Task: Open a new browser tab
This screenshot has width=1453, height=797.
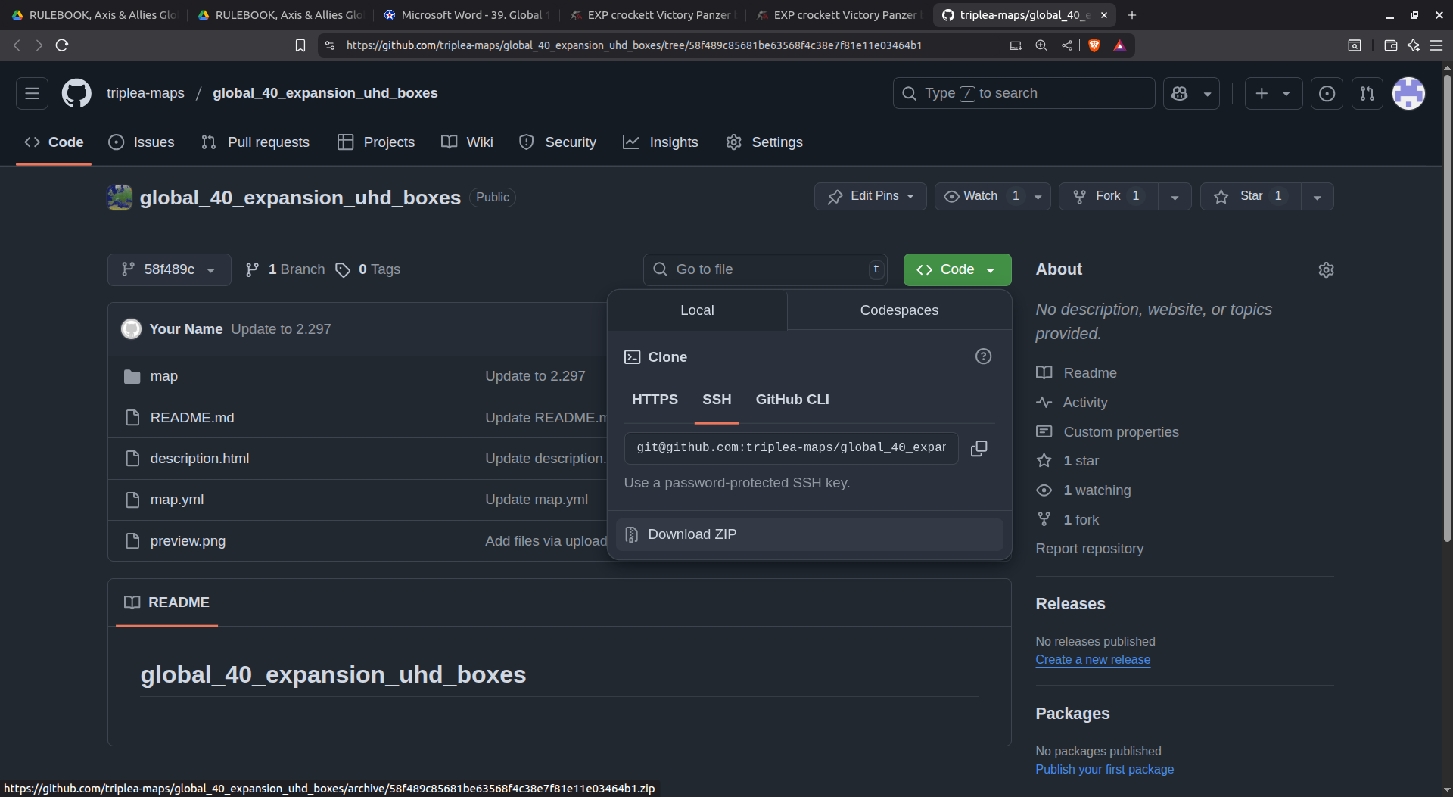Action: point(1132,15)
